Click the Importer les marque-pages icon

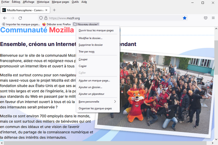pyautogui.click(x=4, y=24)
